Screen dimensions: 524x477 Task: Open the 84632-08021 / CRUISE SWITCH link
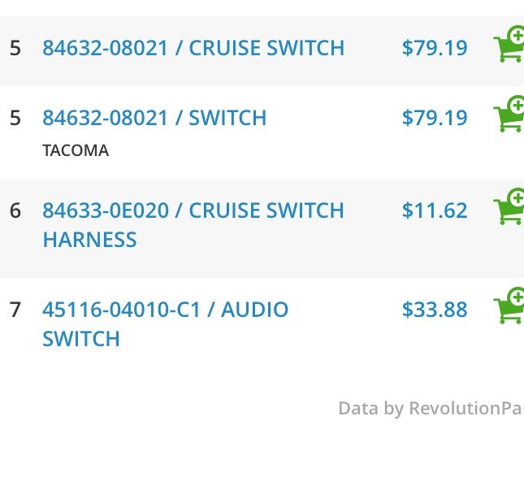[193, 48]
